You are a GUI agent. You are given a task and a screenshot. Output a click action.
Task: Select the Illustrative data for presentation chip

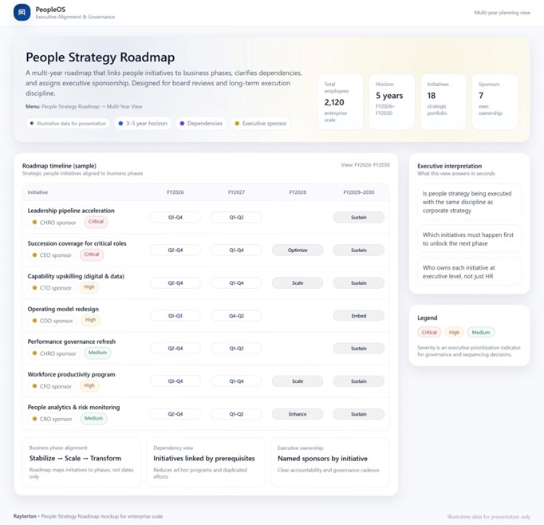[68, 124]
